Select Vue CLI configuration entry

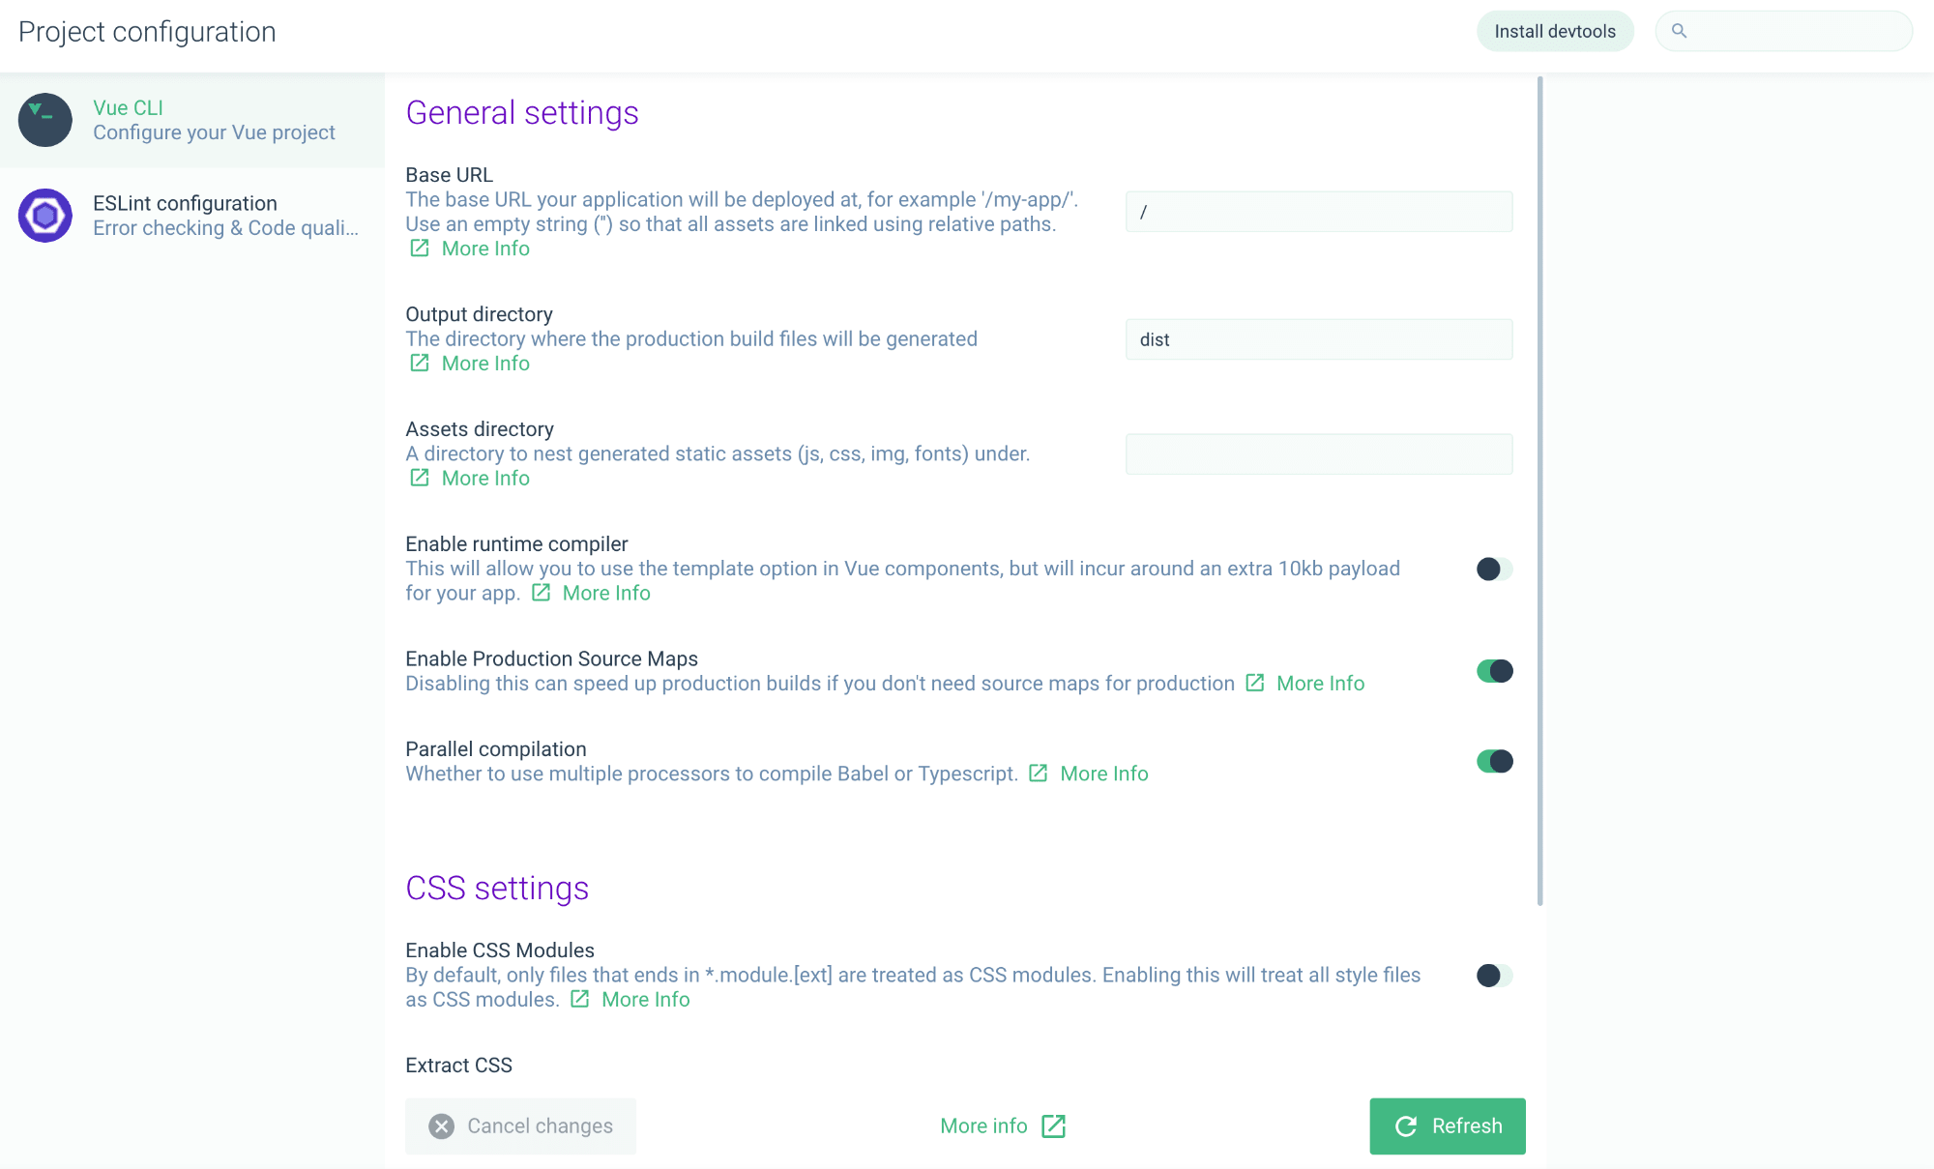(x=192, y=120)
